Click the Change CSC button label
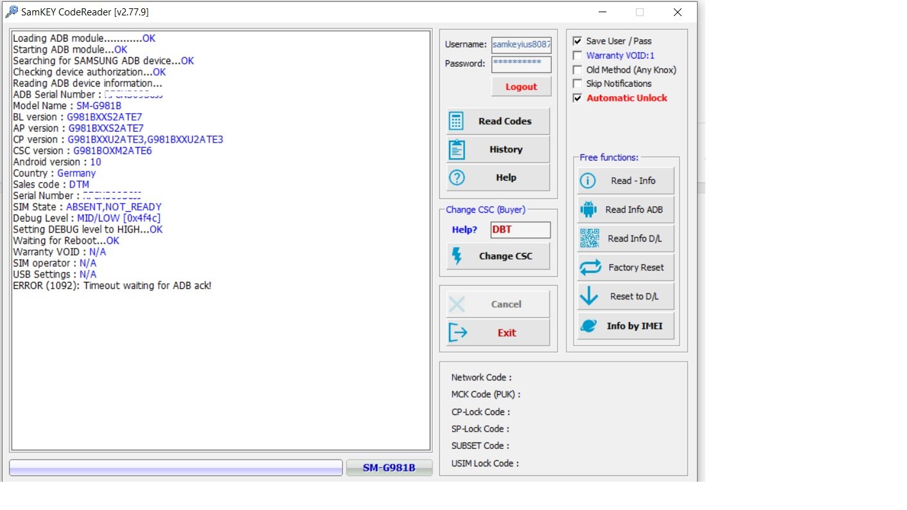907x510 pixels. (x=506, y=256)
